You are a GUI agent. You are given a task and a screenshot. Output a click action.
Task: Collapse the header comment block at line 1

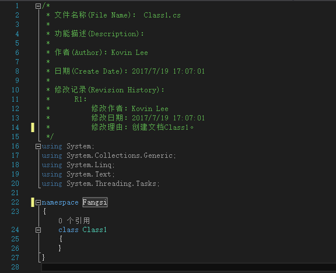pos(38,6)
